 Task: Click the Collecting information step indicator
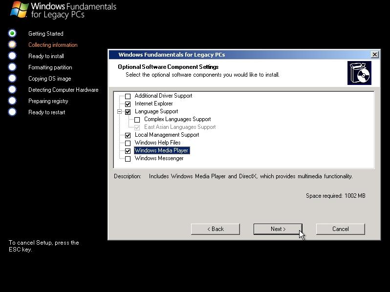pos(12,44)
